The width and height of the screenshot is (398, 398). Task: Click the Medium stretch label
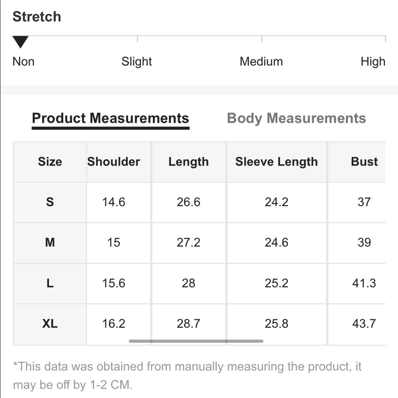(261, 61)
